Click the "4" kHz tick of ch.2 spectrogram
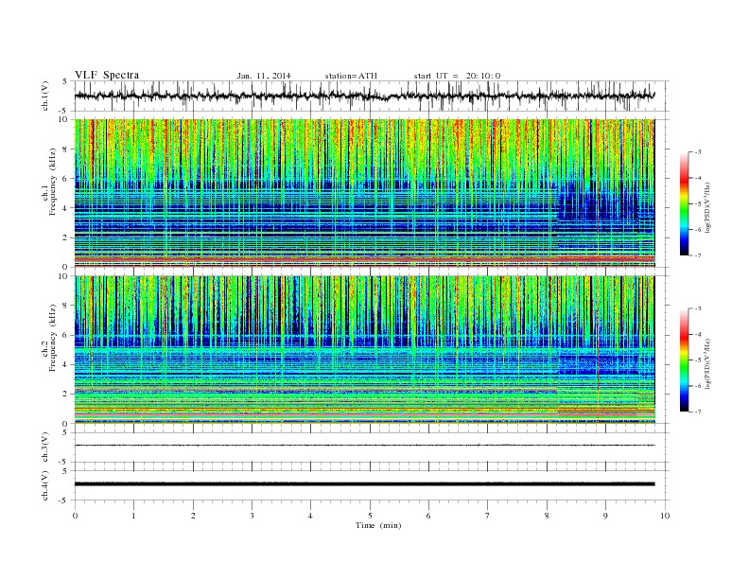This screenshot has height=579, width=749. point(66,364)
